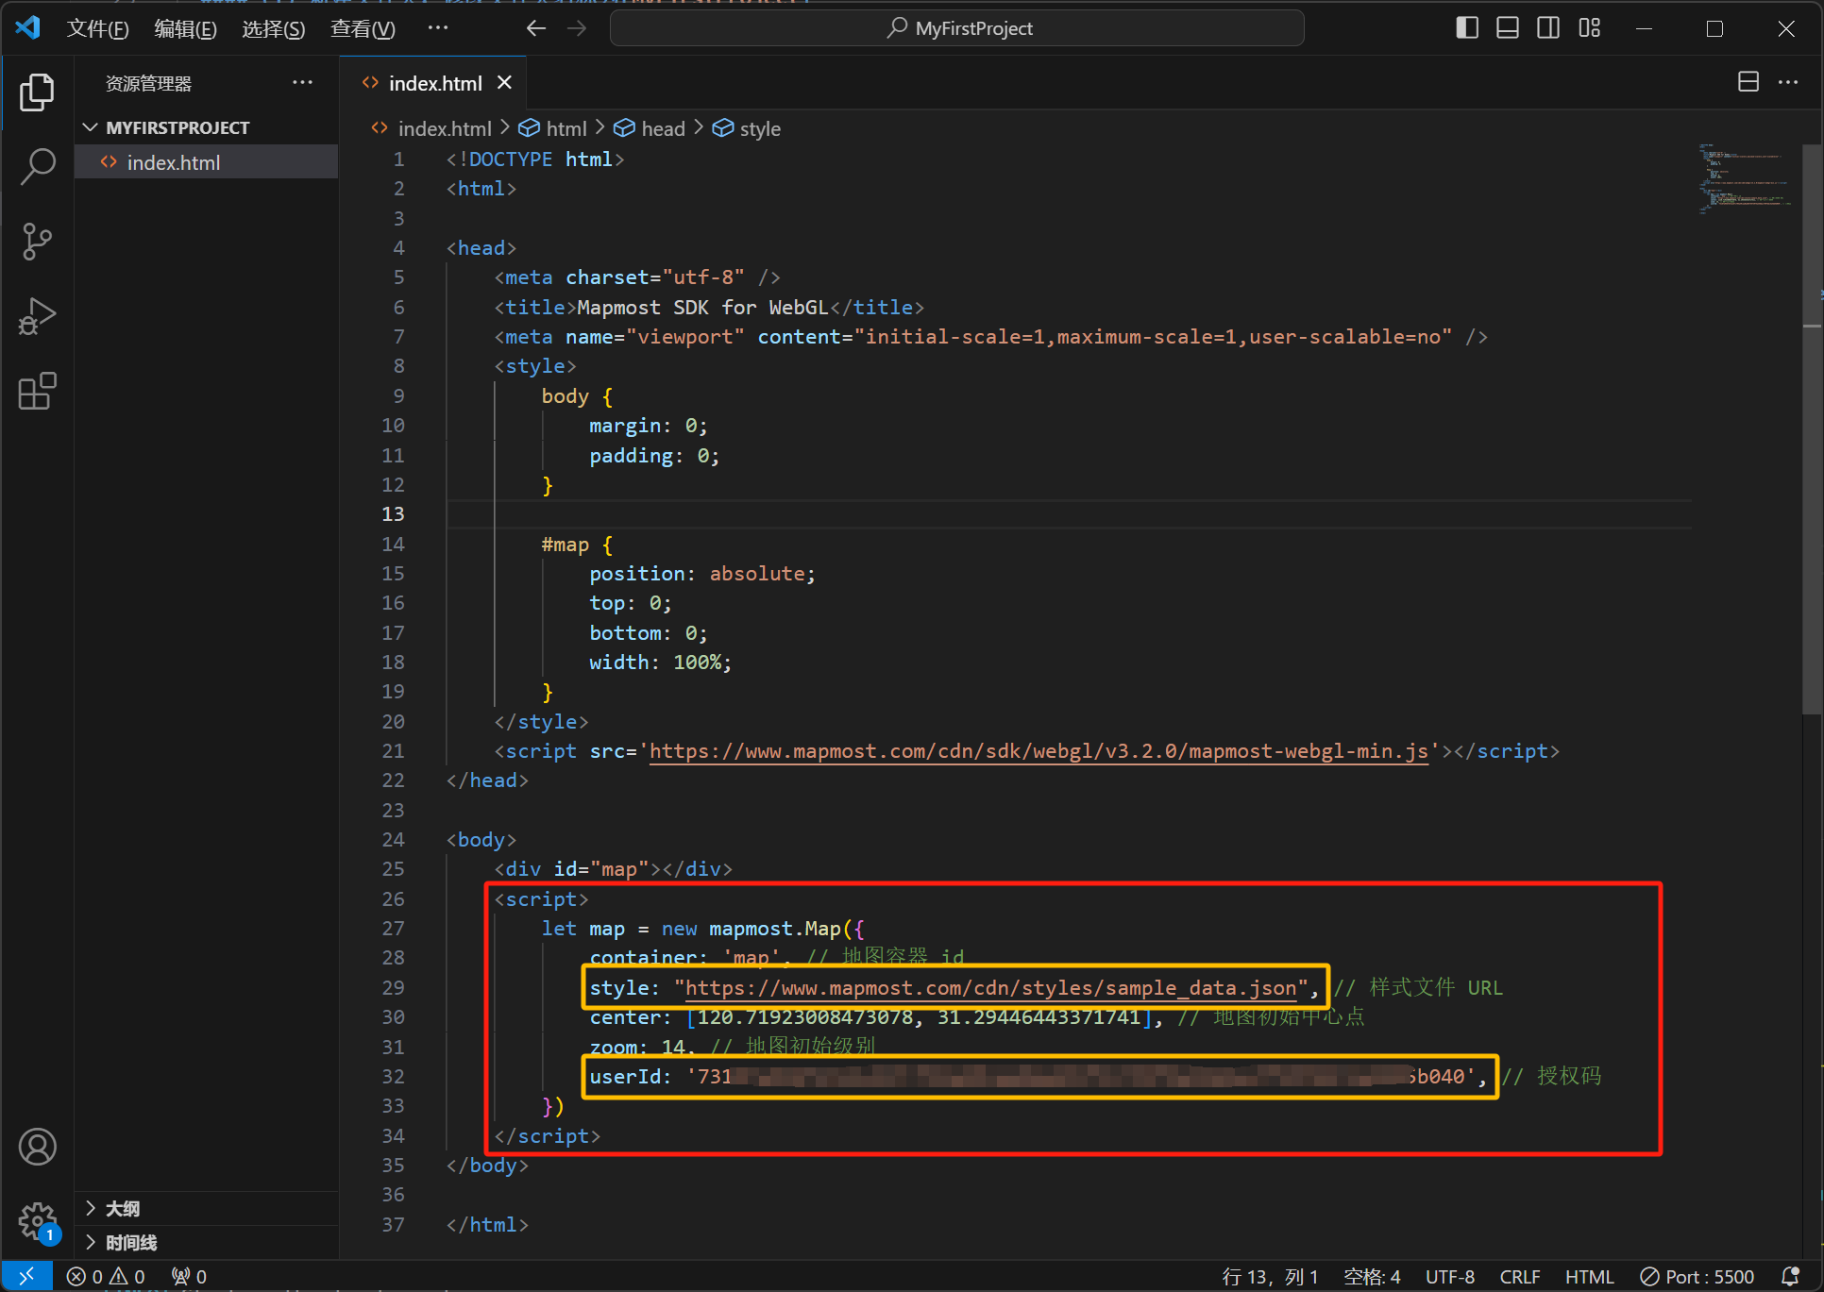
Task: Open the mapmost-webgl-min.js script URL link
Action: tap(1039, 751)
